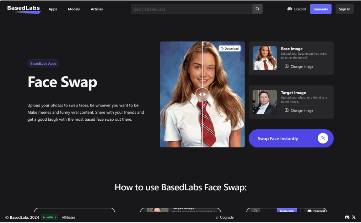Open the X social icon in footer
The image size is (361, 223).
click(x=354, y=217)
